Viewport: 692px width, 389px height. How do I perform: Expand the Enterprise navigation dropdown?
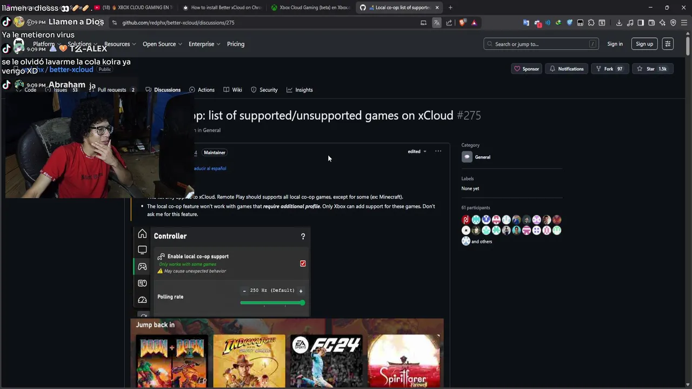click(204, 44)
